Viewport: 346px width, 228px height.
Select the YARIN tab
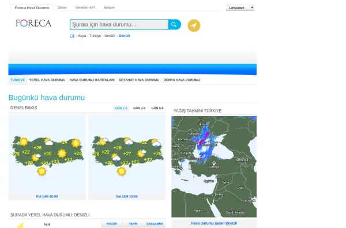click(133, 224)
